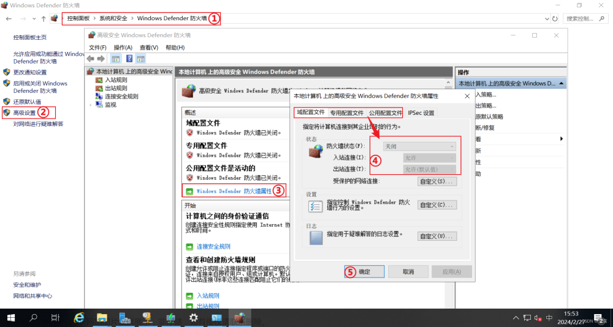Screen dimensions: 613x327
Task: Open the 操作(A) menu
Action: [x=123, y=48]
